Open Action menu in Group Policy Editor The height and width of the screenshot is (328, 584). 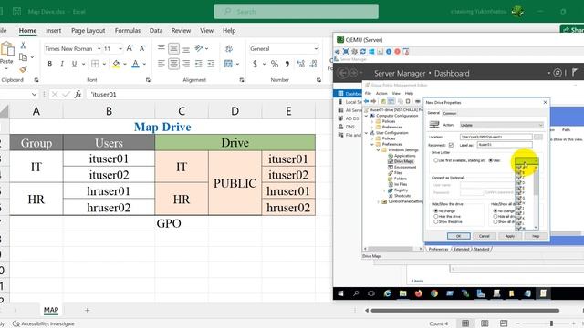click(x=381, y=93)
